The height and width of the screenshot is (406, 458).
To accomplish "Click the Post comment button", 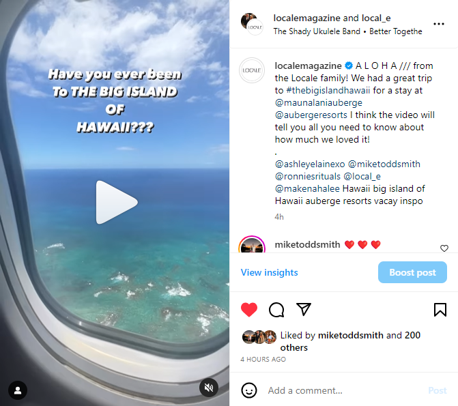I will [x=438, y=390].
